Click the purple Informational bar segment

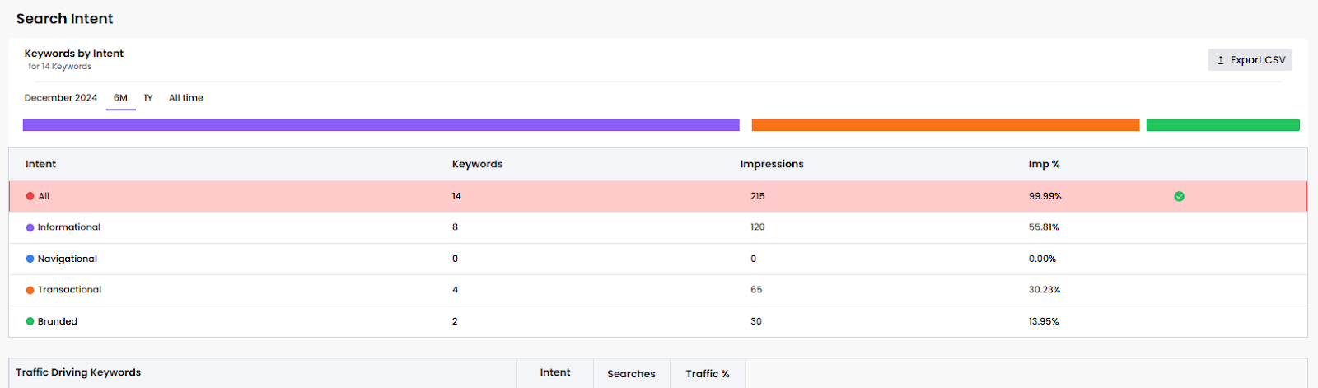point(381,125)
